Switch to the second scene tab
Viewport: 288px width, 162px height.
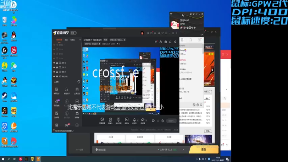(66, 40)
